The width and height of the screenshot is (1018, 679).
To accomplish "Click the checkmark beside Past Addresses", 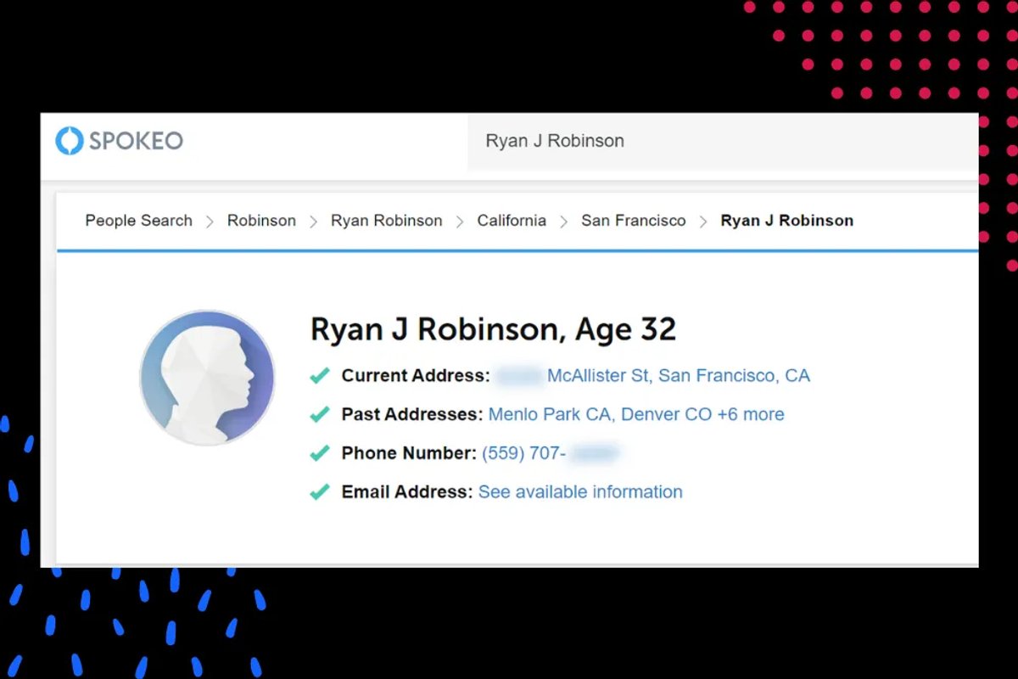I will point(319,415).
